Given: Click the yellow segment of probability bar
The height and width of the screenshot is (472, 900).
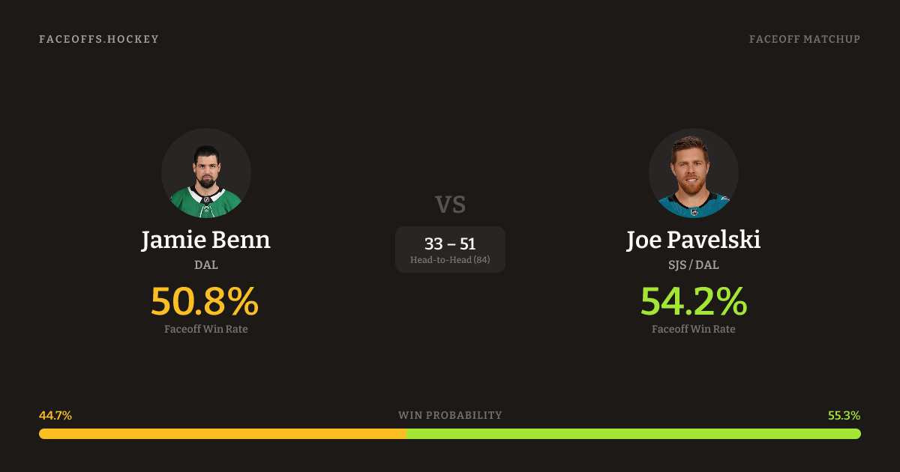Looking at the screenshot, I should pos(222,434).
